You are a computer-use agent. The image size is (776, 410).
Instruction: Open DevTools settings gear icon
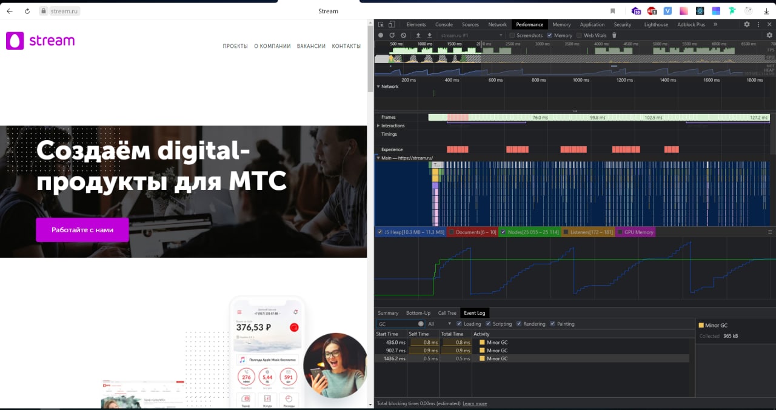point(747,24)
